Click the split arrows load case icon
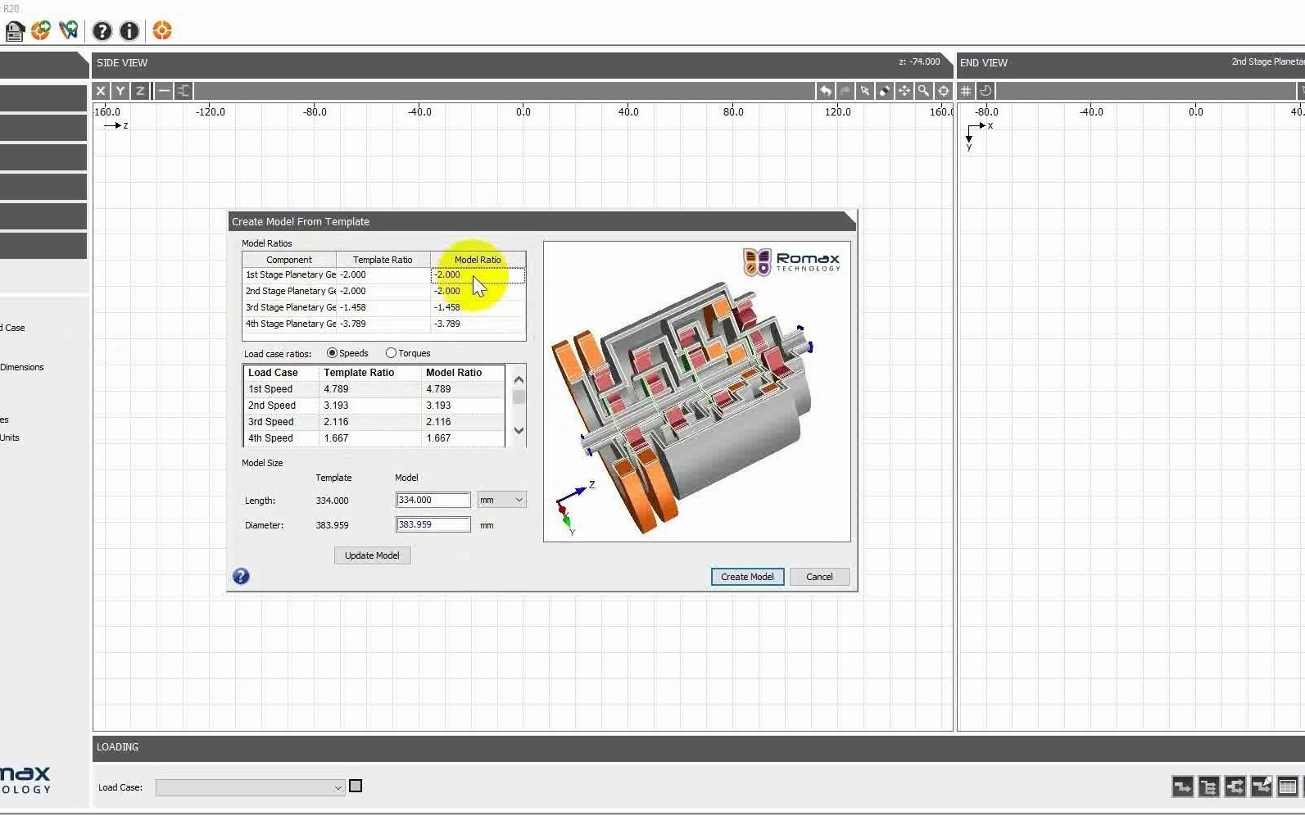This screenshot has height=816, width=1305. coord(1235,787)
